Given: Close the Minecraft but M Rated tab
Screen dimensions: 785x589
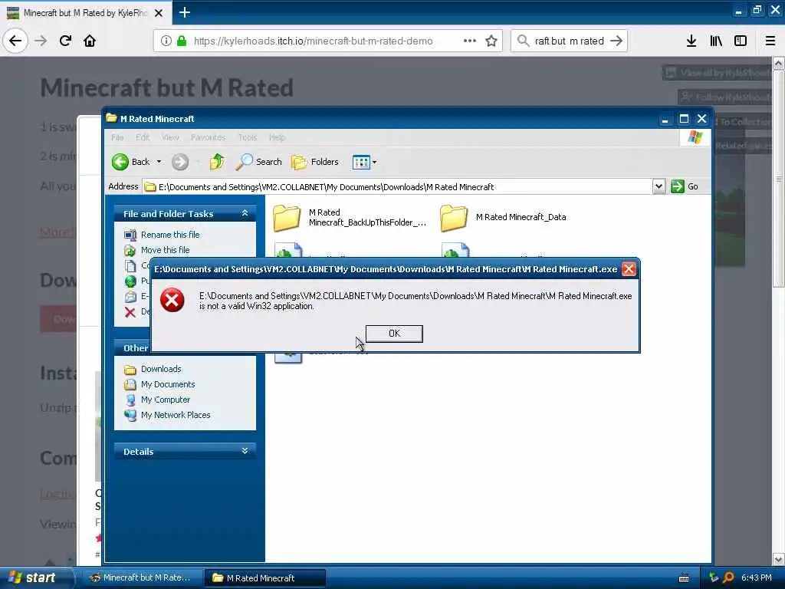Looking at the screenshot, I should 159,13.
